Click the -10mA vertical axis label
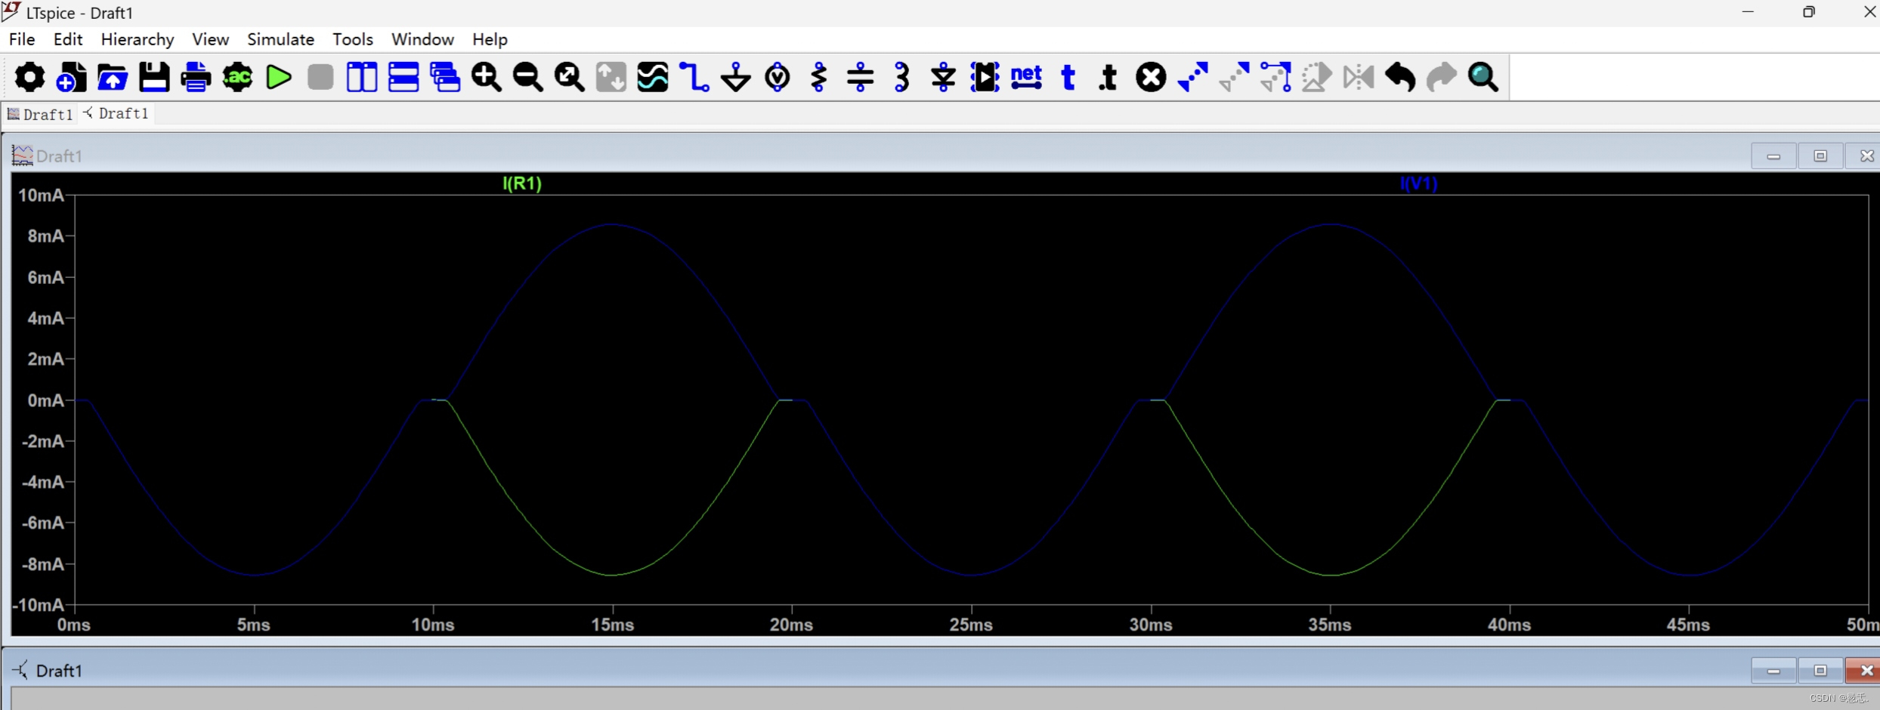The image size is (1880, 710). pyautogui.click(x=39, y=605)
